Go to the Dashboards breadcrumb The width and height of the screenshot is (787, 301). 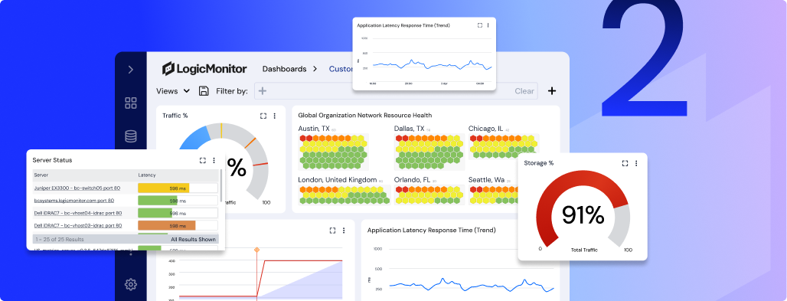(x=284, y=69)
